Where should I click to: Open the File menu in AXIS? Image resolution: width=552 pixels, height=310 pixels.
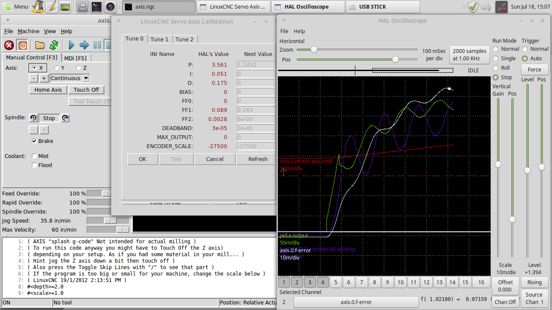(x=9, y=31)
